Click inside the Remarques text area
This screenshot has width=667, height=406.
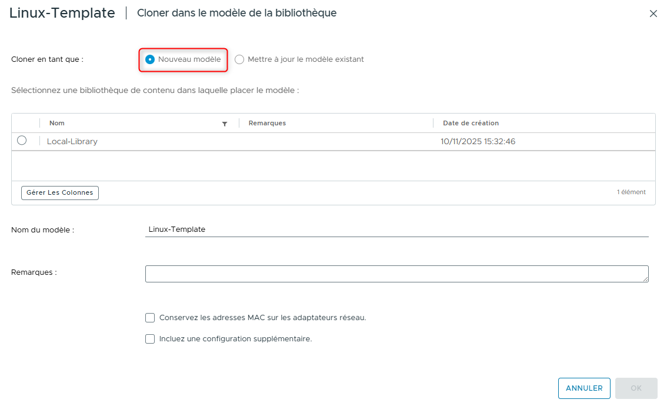click(397, 273)
